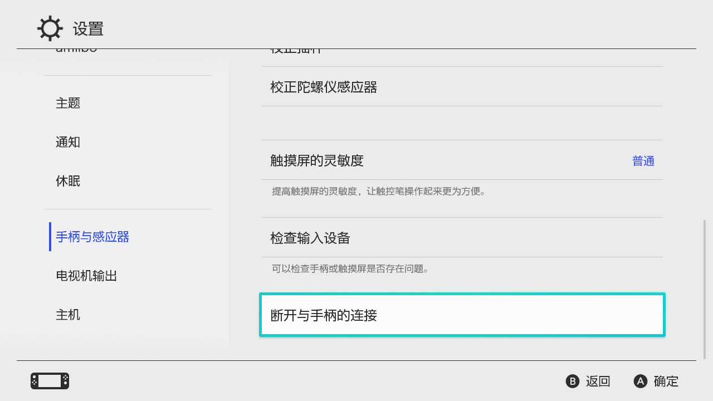This screenshot has height=401, width=713.
Task: Click the Switch console controller icon
Action: tap(50, 381)
